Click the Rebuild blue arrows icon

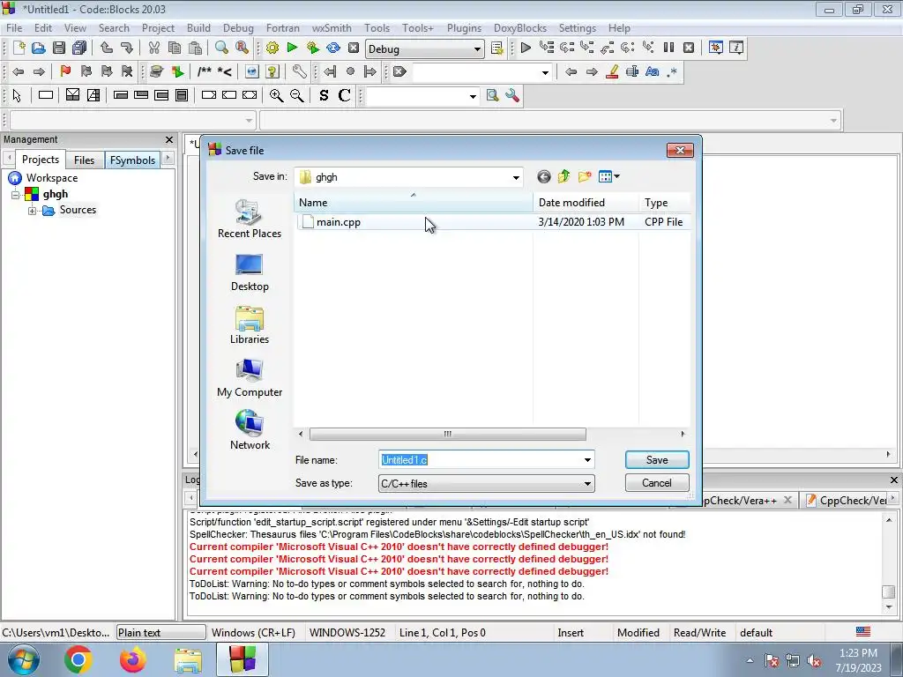[x=333, y=48]
